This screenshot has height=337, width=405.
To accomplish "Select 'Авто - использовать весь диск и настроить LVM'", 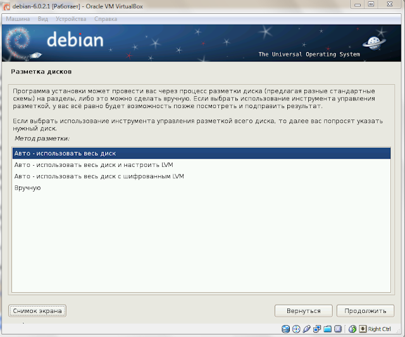I will 201,164.
